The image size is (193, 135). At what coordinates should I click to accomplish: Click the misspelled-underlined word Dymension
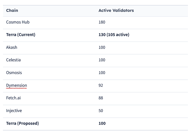(x=17, y=85)
